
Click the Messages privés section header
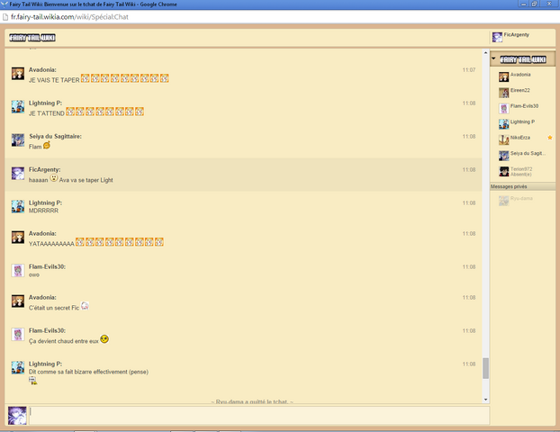click(522, 186)
